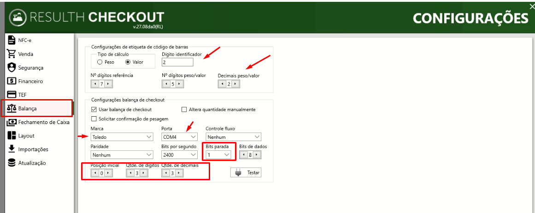Select the Layout panel icon
Image resolution: width=535 pixels, height=213 pixels.
pyautogui.click(x=12, y=136)
